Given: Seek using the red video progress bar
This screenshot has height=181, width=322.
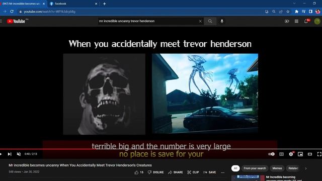Looking at the screenshot, I should [x=161, y=149].
